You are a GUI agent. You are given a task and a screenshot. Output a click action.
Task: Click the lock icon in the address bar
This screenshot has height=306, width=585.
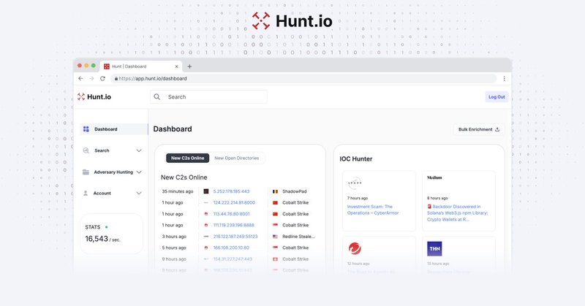pyautogui.click(x=116, y=79)
